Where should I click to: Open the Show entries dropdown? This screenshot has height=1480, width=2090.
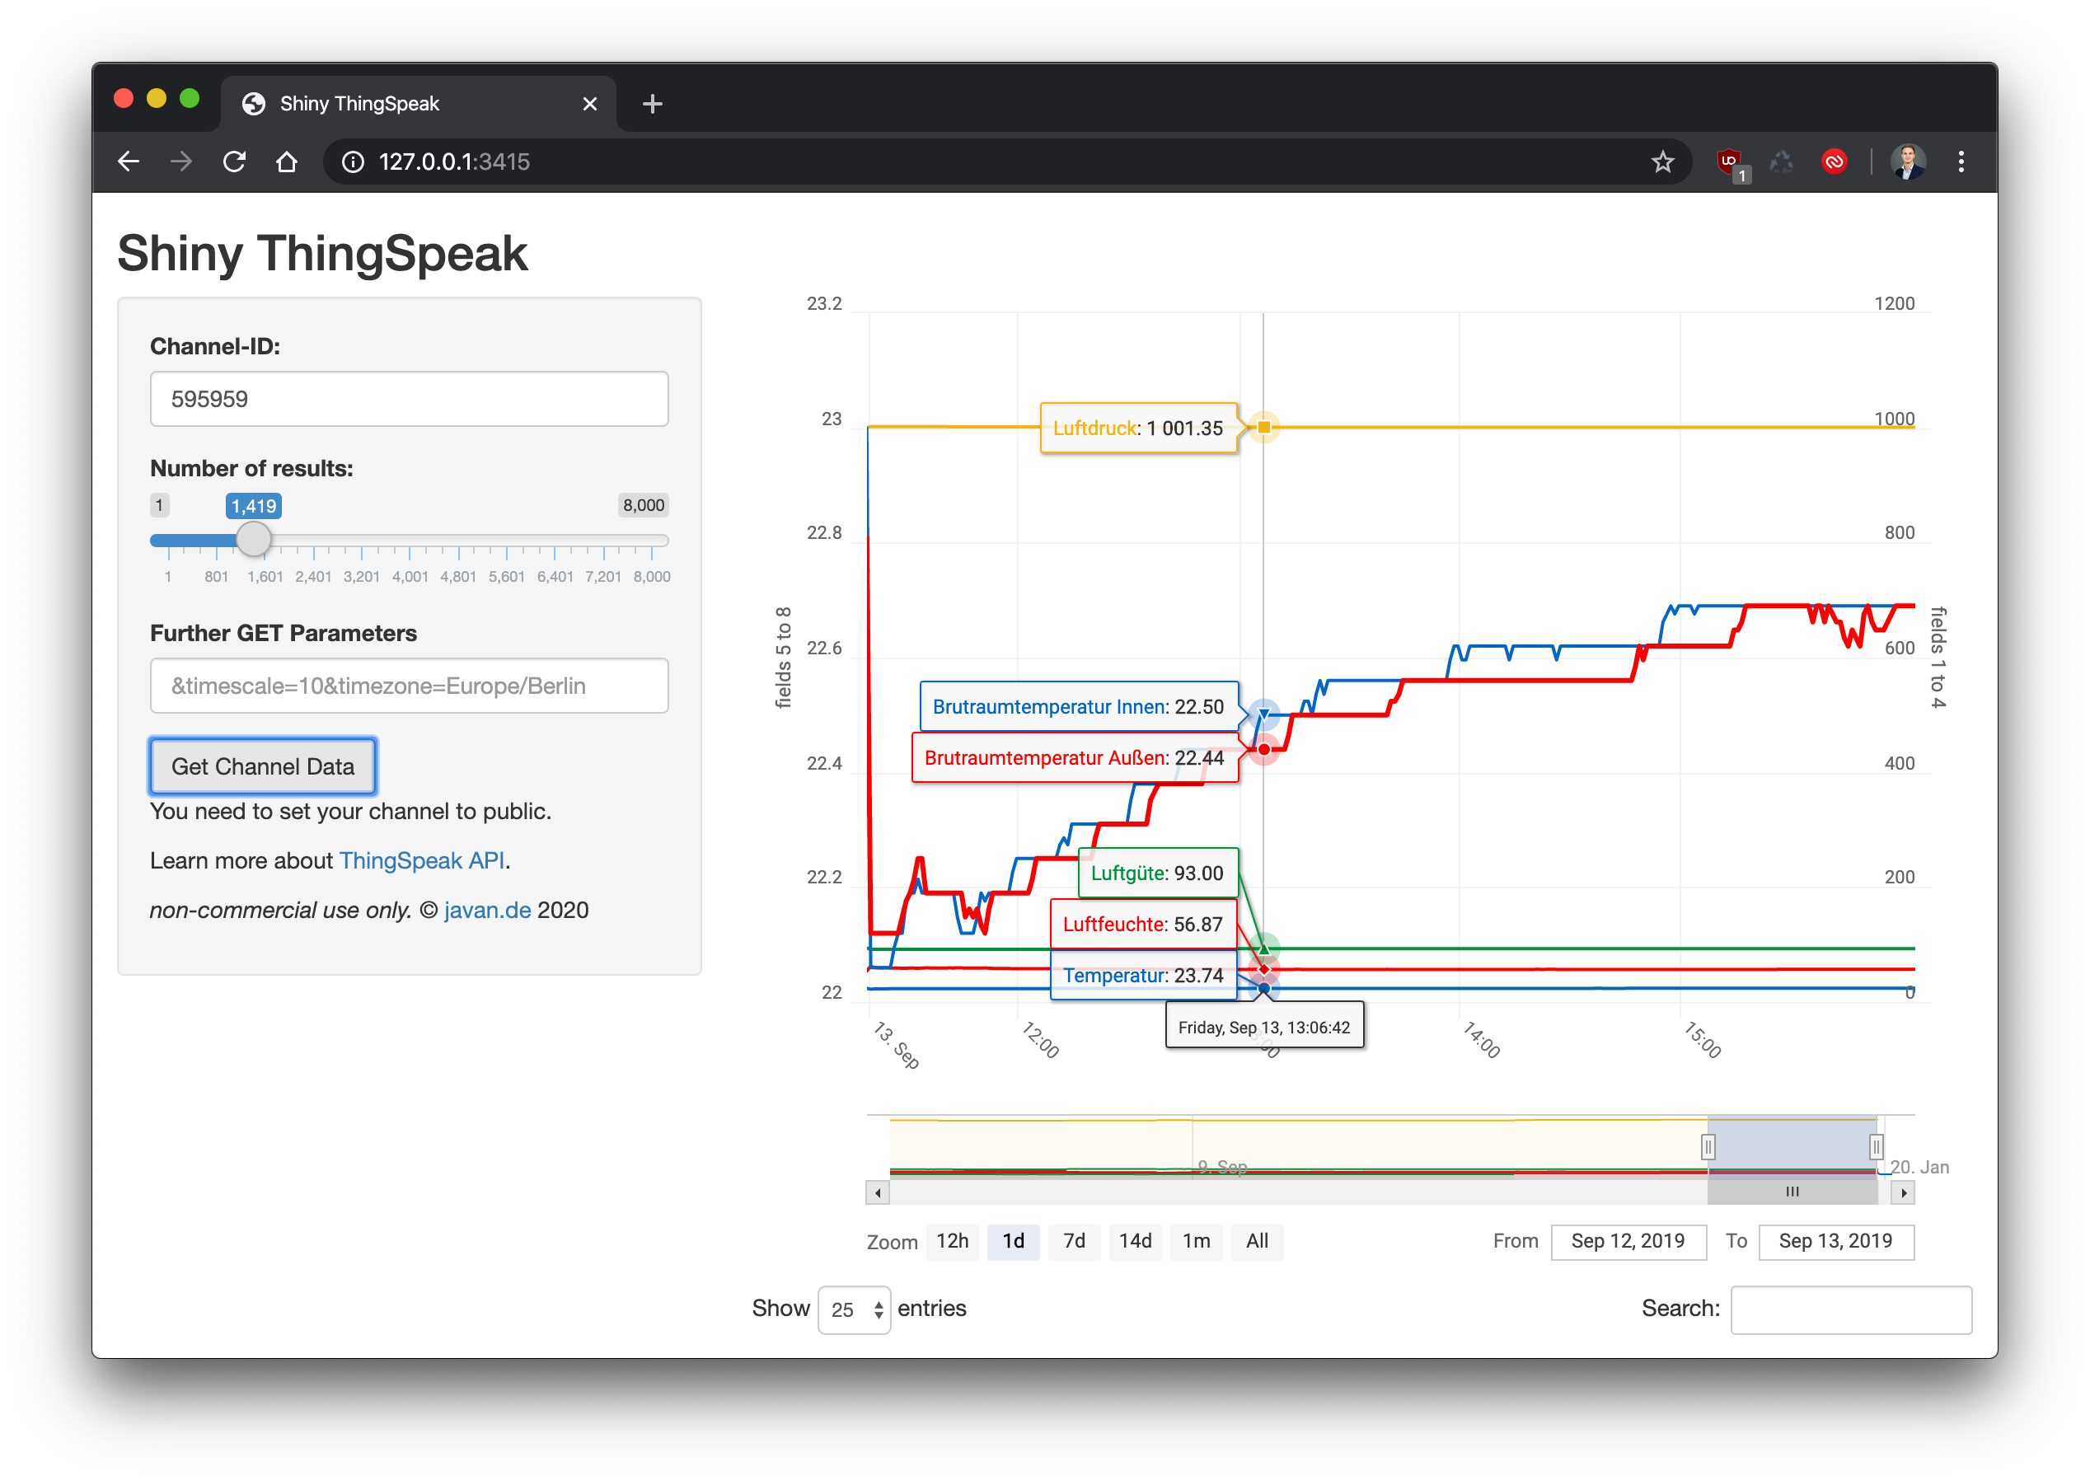pyautogui.click(x=853, y=1309)
